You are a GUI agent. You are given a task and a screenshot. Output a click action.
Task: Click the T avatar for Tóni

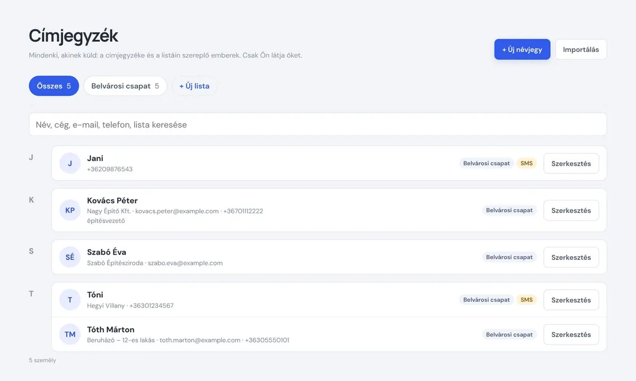coord(70,300)
